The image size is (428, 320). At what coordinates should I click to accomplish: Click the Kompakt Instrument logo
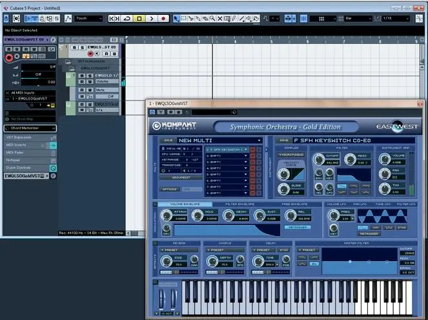pyautogui.click(x=174, y=125)
